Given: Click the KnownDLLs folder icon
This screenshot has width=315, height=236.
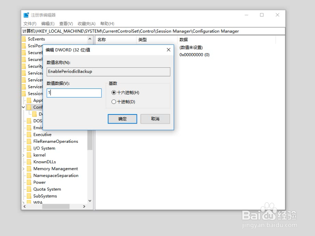Looking at the screenshot, I should point(30,162).
